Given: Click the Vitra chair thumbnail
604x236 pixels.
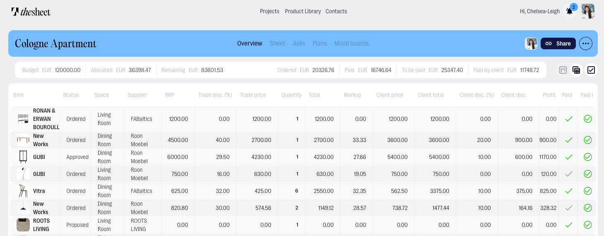Looking at the screenshot, I should pos(23,191).
